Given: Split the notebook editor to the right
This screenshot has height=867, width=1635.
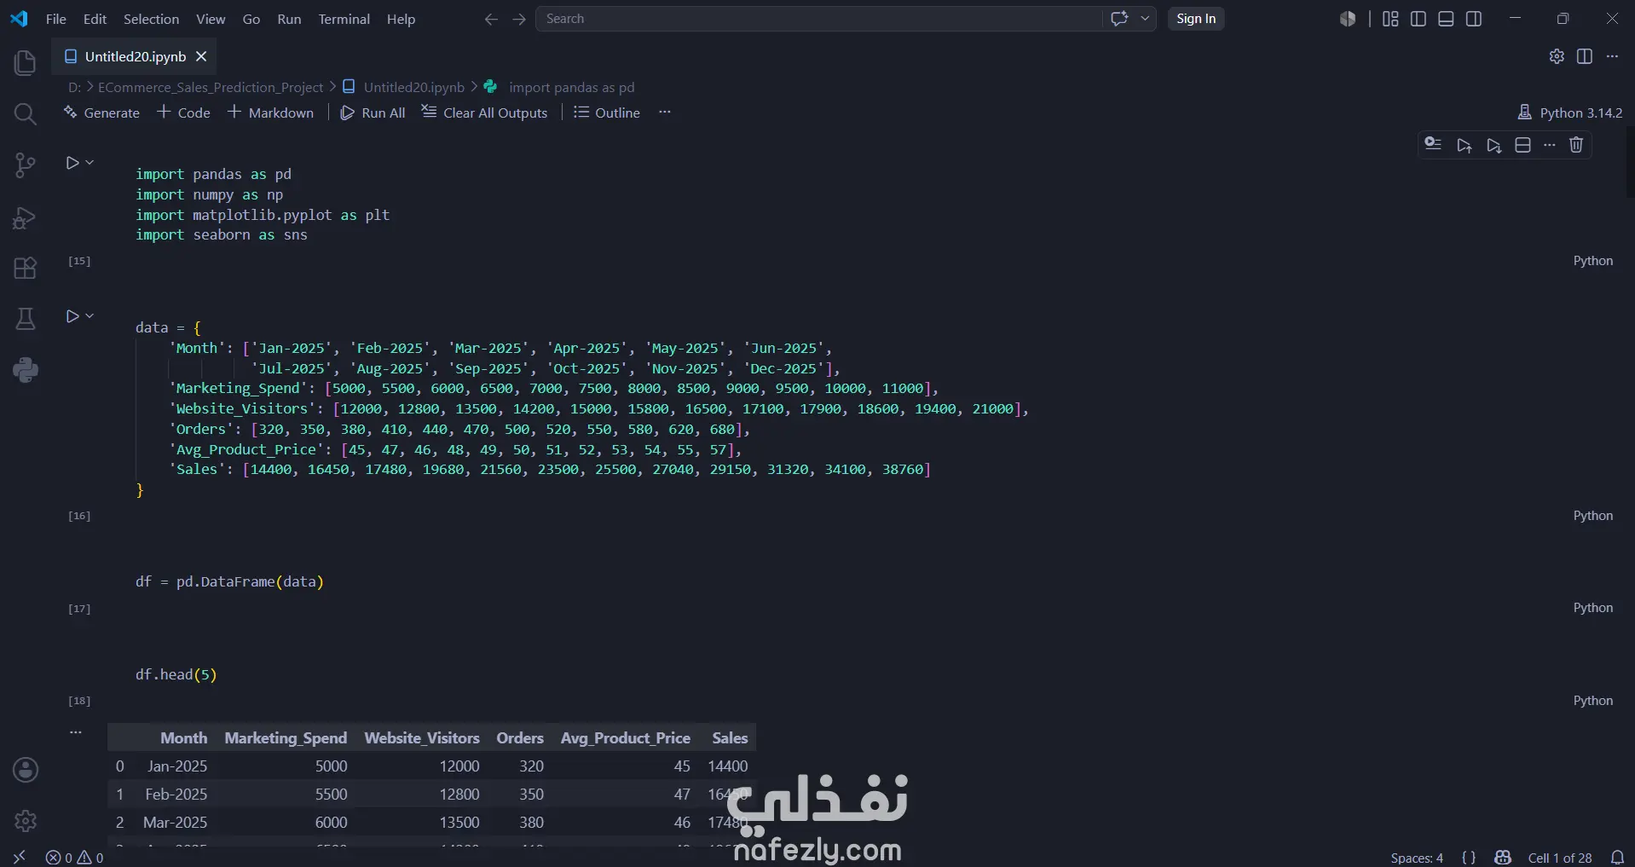Looking at the screenshot, I should [1585, 56].
